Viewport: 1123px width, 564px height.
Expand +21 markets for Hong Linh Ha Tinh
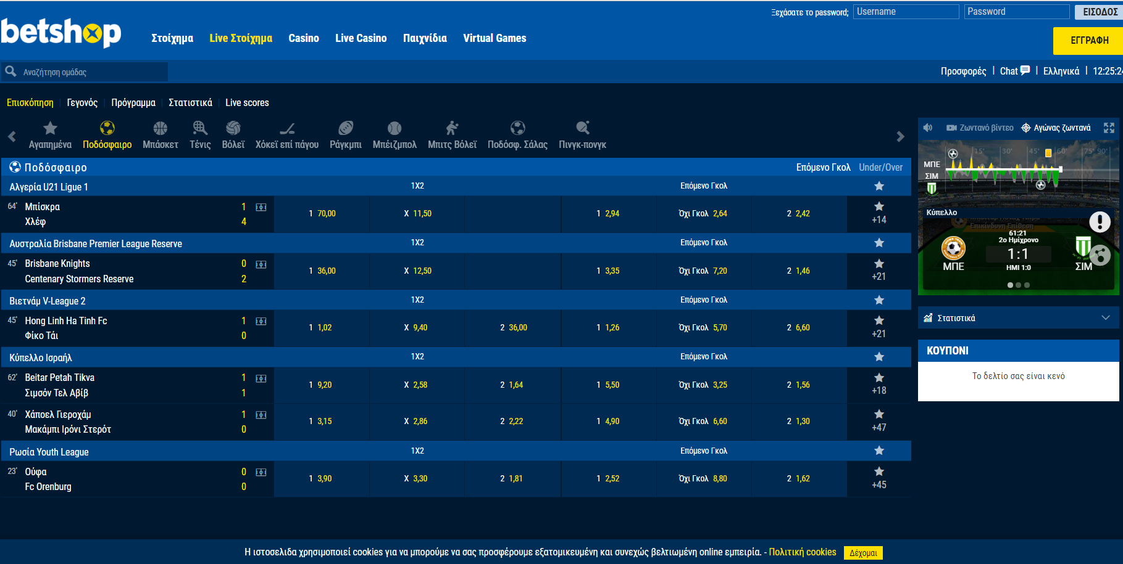879,334
